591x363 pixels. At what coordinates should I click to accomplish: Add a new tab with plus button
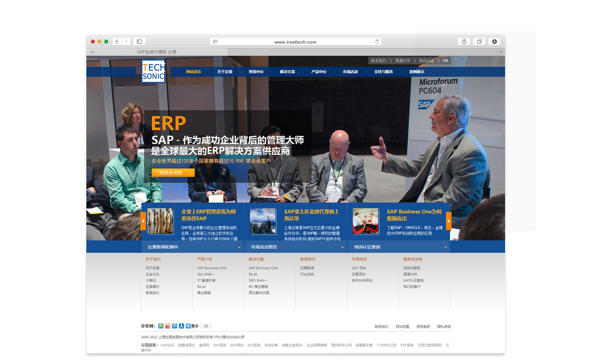[501, 52]
